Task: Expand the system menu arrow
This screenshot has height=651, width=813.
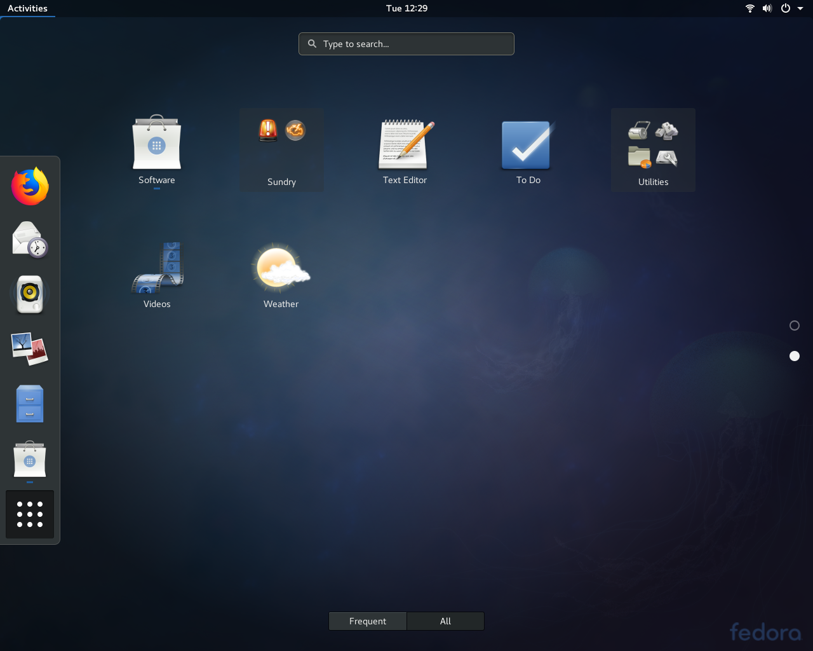Action: (x=800, y=8)
